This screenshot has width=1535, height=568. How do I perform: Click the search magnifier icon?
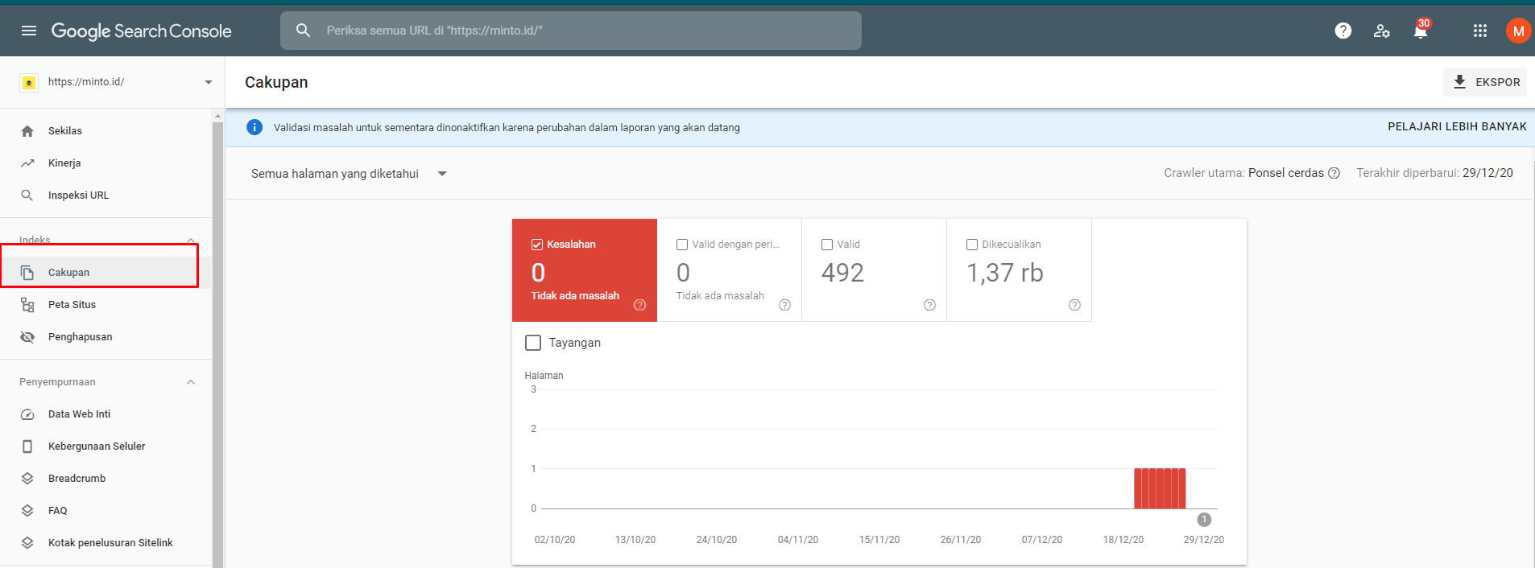click(303, 31)
